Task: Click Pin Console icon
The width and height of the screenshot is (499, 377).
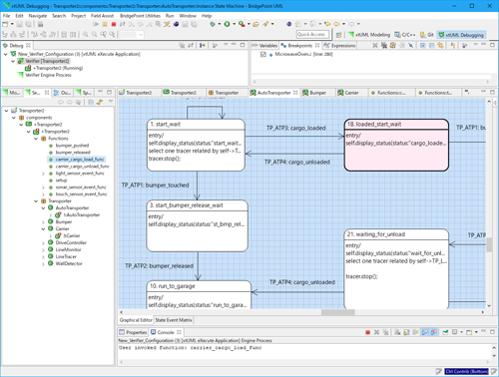Action: [445, 332]
